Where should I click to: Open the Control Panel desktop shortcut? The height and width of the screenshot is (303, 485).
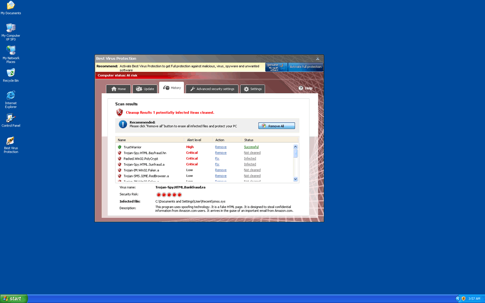[x=10, y=118]
